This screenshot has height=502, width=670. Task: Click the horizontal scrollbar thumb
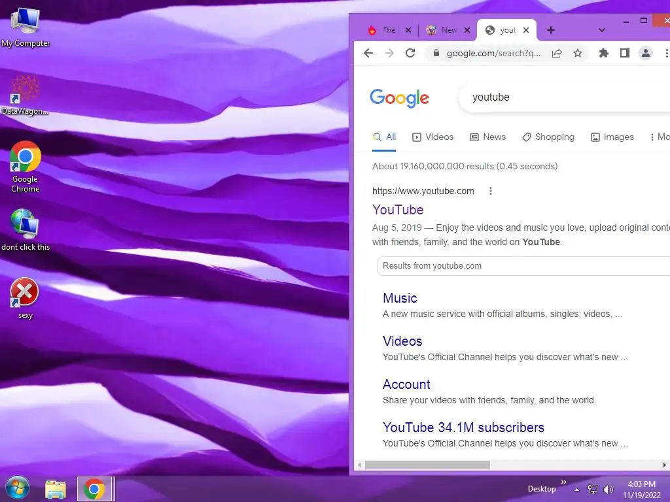pos(427,465)
